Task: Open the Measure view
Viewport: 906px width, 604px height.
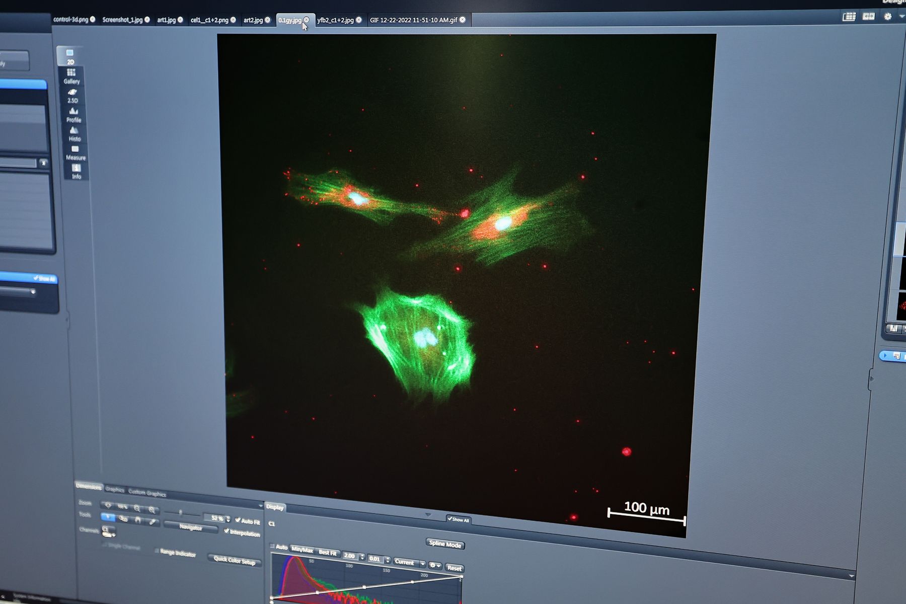Action: coord(75,153)
